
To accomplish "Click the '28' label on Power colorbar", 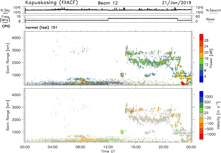I will [206, 40].
